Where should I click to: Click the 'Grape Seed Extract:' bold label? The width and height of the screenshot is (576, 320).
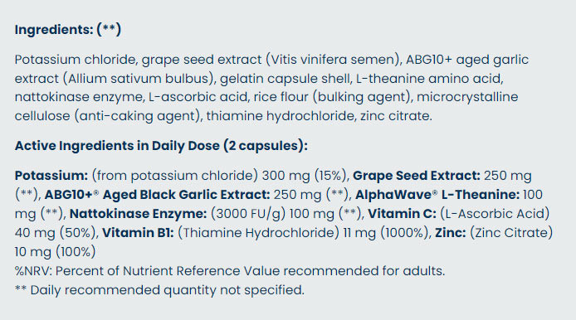click(x=416, y=176)
